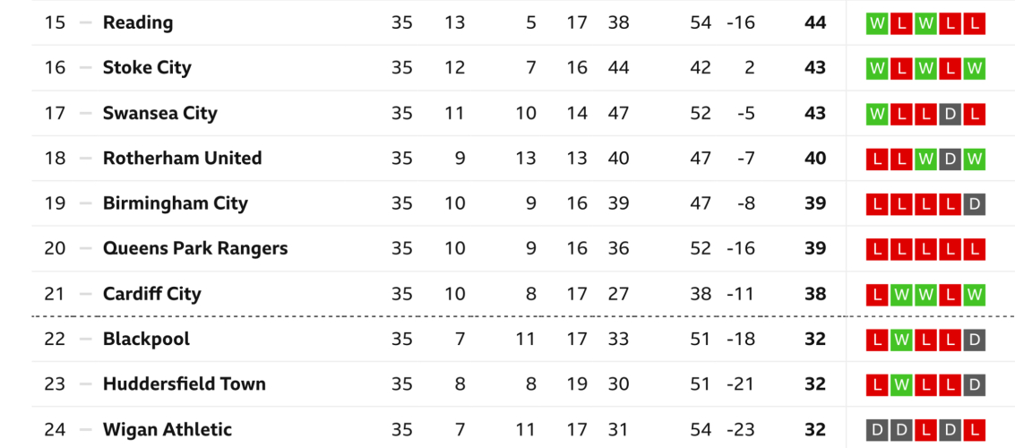Click the no-movement dash beside Reading
This screenshot has height=448, width=1015.
[85, 22]
